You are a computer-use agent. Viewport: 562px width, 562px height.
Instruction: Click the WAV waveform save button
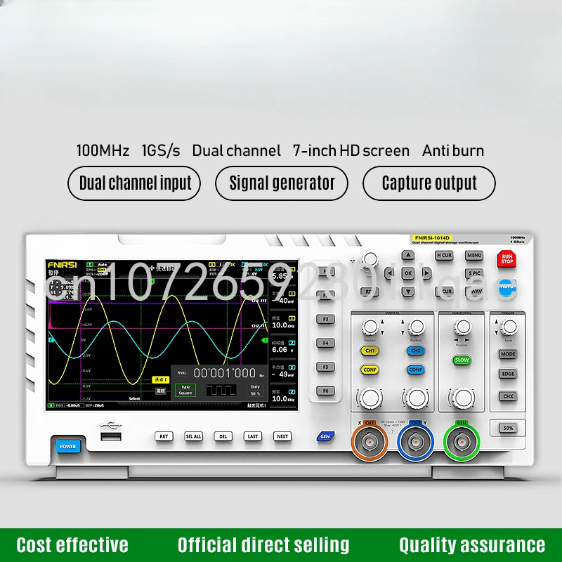[x=473, y=292]
